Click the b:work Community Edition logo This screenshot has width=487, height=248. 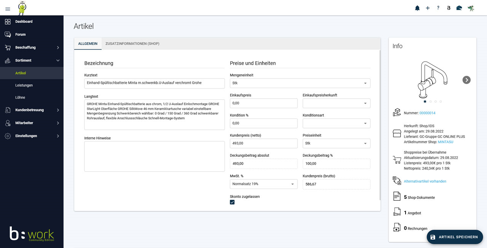coord(32,234)
